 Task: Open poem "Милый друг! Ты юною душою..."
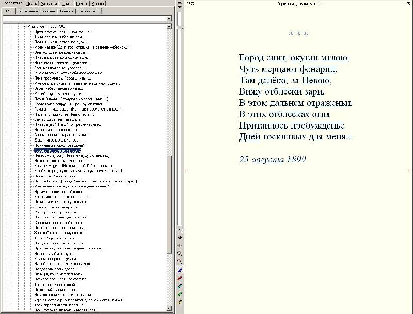click(x=59, y=93)
